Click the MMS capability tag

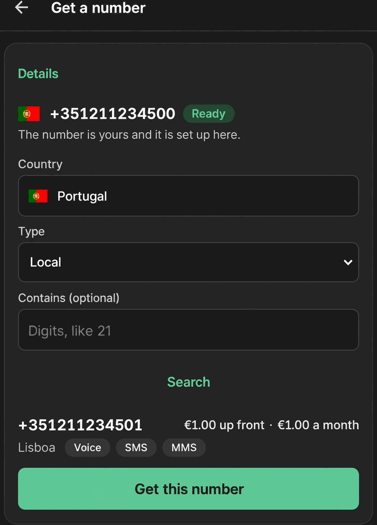pyautogui.click(x=184, y=447)
